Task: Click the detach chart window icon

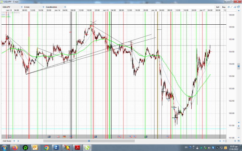Action: [x=239, y=7]
